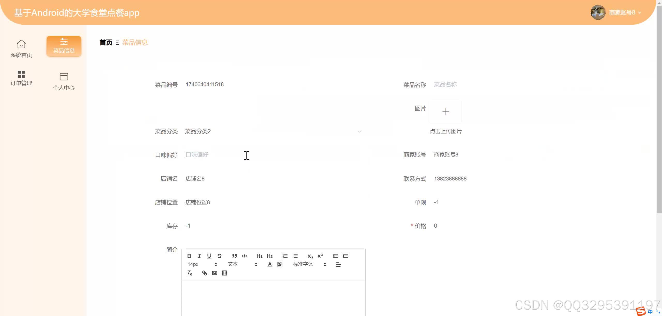The width and height of the screenshot is (662, 316).
Task: Toggle underline formatting in the editor
Action: pos(209,256)
